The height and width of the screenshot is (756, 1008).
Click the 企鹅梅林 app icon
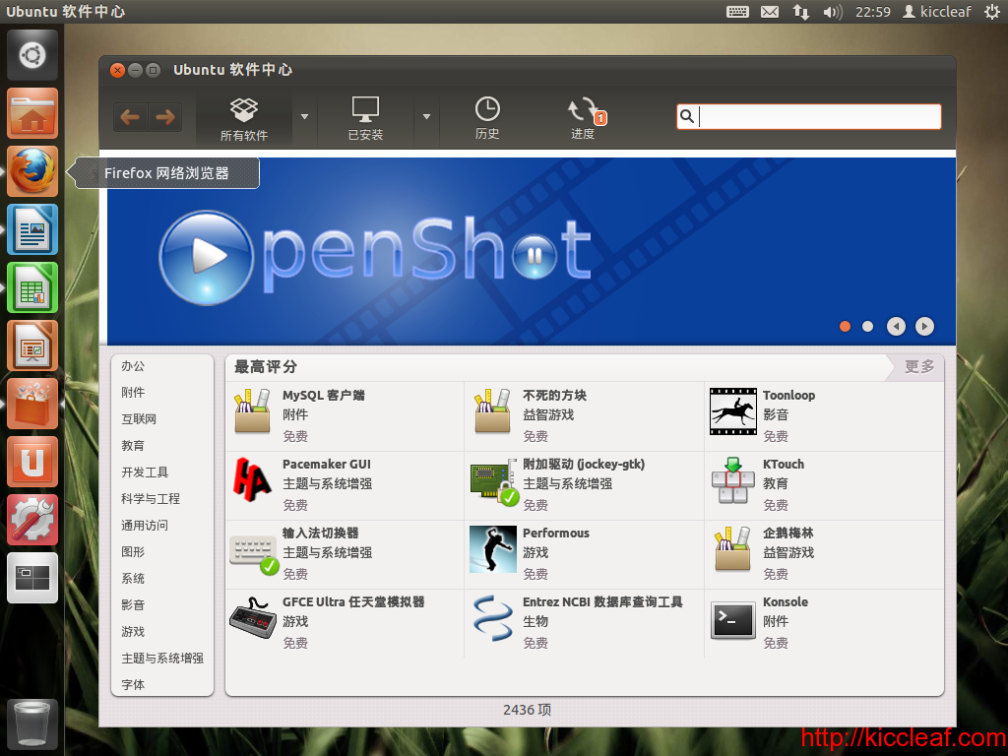point(732,549)
